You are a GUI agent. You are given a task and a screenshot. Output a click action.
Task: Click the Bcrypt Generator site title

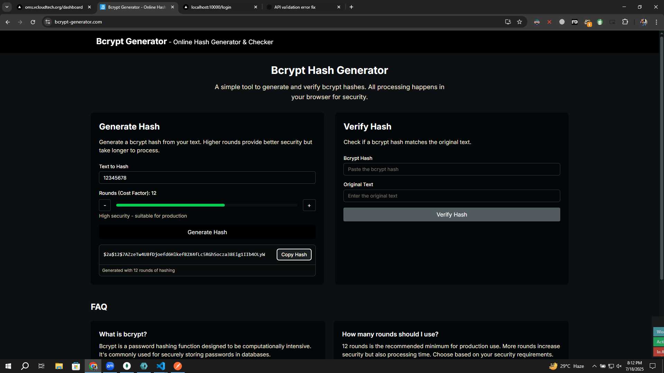pyautogui.click(x=131, y=41)
